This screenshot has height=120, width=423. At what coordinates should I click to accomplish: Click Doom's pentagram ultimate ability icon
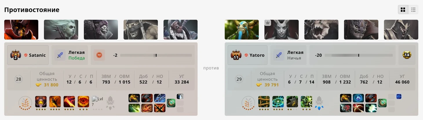83,102
